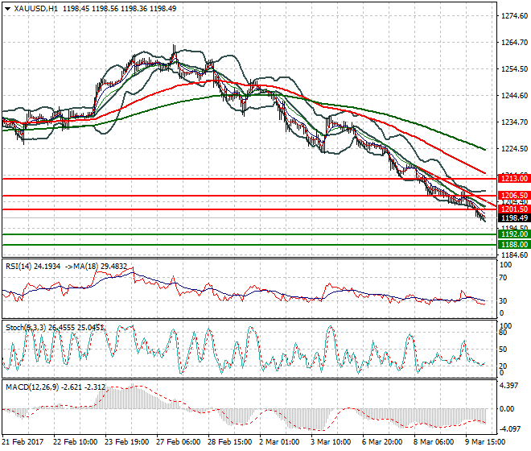Select the 1206.50 red price label
The height and width of the screenshot is (451, 531).
click(514, 196)
